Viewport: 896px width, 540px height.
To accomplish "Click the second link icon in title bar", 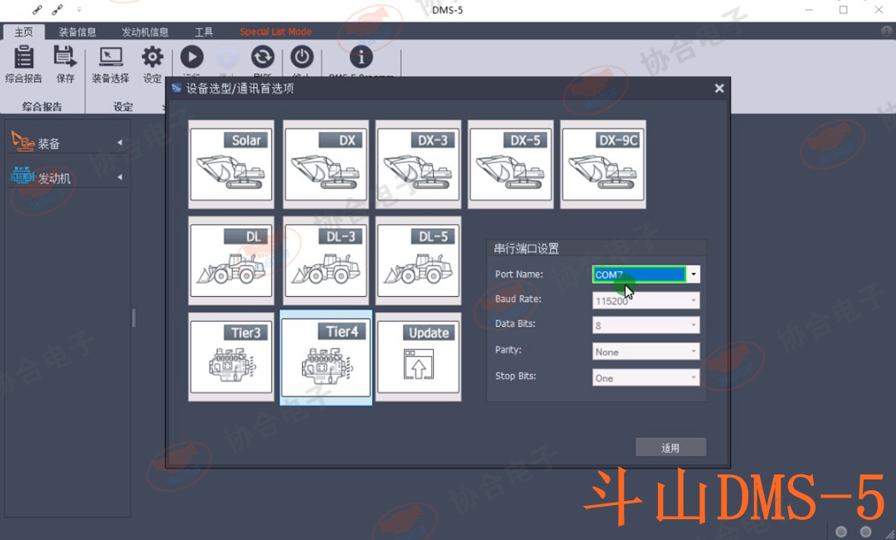I will (x=57, y=10).
